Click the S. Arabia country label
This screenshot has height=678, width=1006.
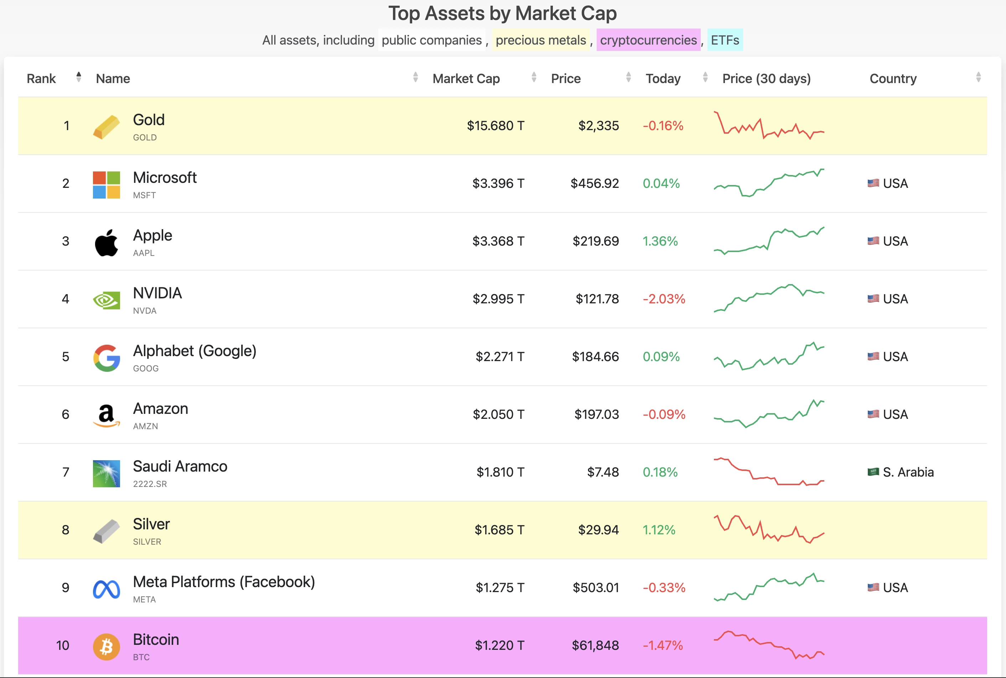(908, 472)
